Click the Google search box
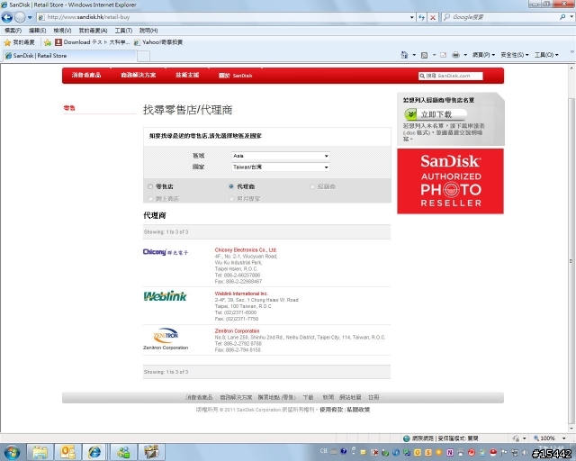Screen dimensions: 576x461 (499, 17)
